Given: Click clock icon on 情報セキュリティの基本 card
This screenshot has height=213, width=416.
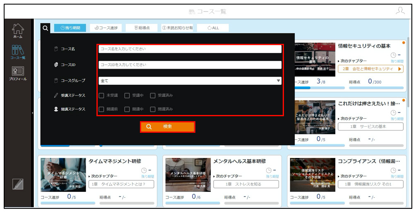Looking at the screenshot, I should pos(394,55).
